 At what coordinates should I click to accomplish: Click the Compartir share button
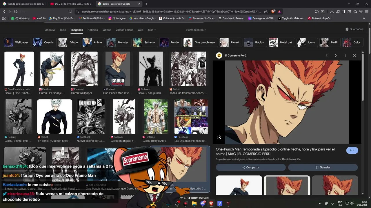(251, 167)
